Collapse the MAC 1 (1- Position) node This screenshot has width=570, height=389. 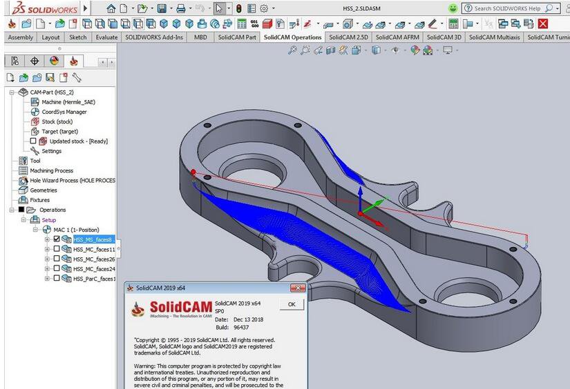(x=36, y=230)
